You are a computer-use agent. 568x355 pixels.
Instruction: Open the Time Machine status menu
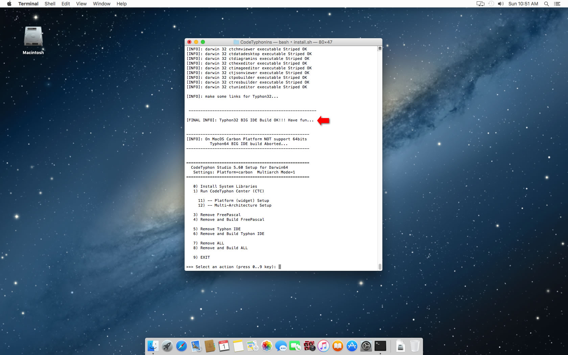(x=491, y=4)
